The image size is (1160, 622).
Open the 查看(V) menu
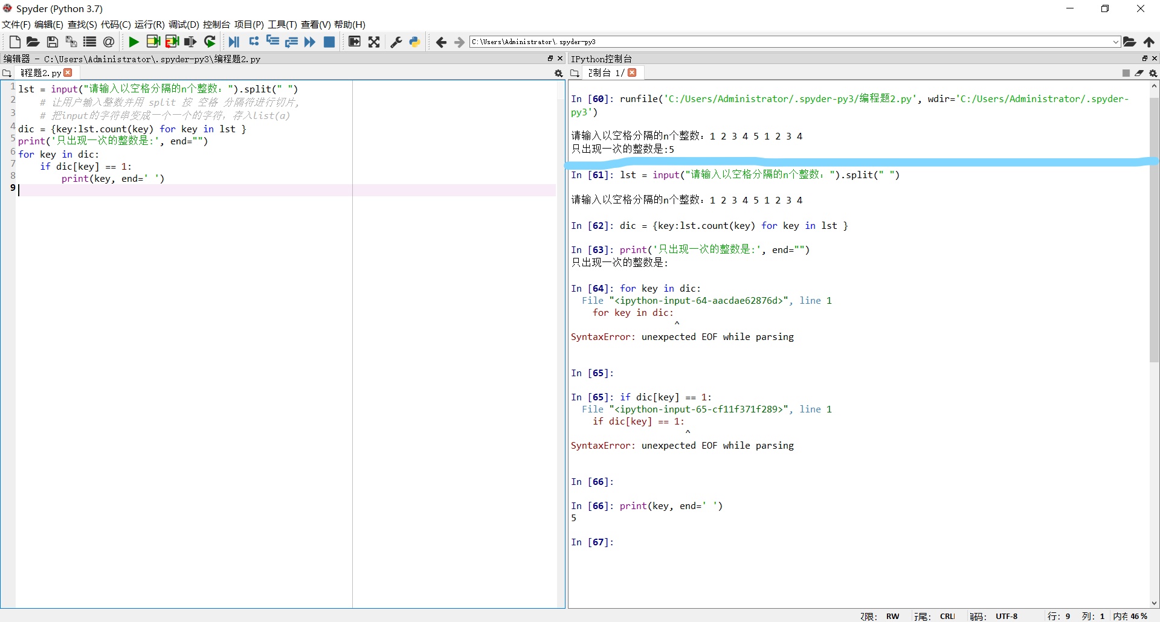pyautogui.click(x=315, y=25)
